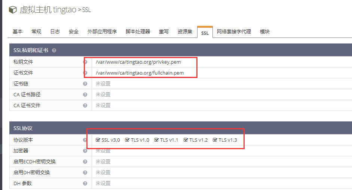Viewport: 352px width, 190px height.
Task: Click the virtual host cube icon
Action: (x=13, y=10)
